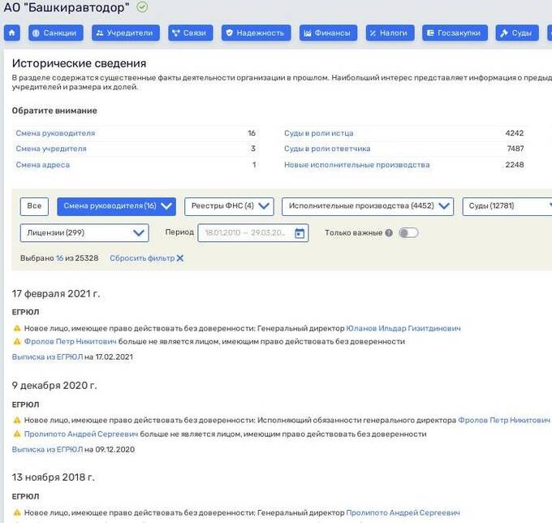Open Суды в роли ответчика link
Screen dimensions: 552x523
pos(327,149)
